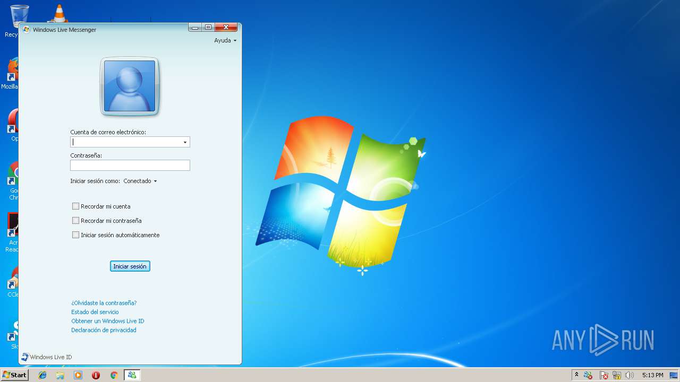This screenshot has width=680, height=382.
Task: Open the ¿Olvidaste la contraseña? link
Action: point(104,303)
